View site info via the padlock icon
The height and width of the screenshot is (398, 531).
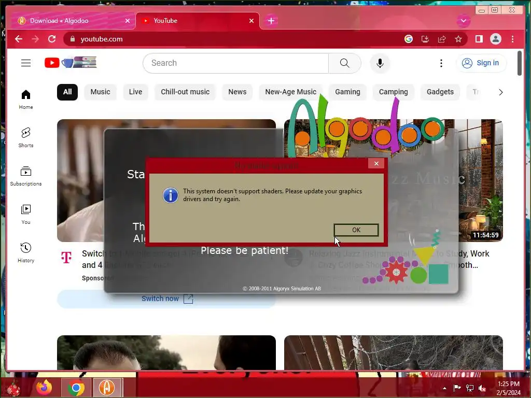click(x=72, y=39)
